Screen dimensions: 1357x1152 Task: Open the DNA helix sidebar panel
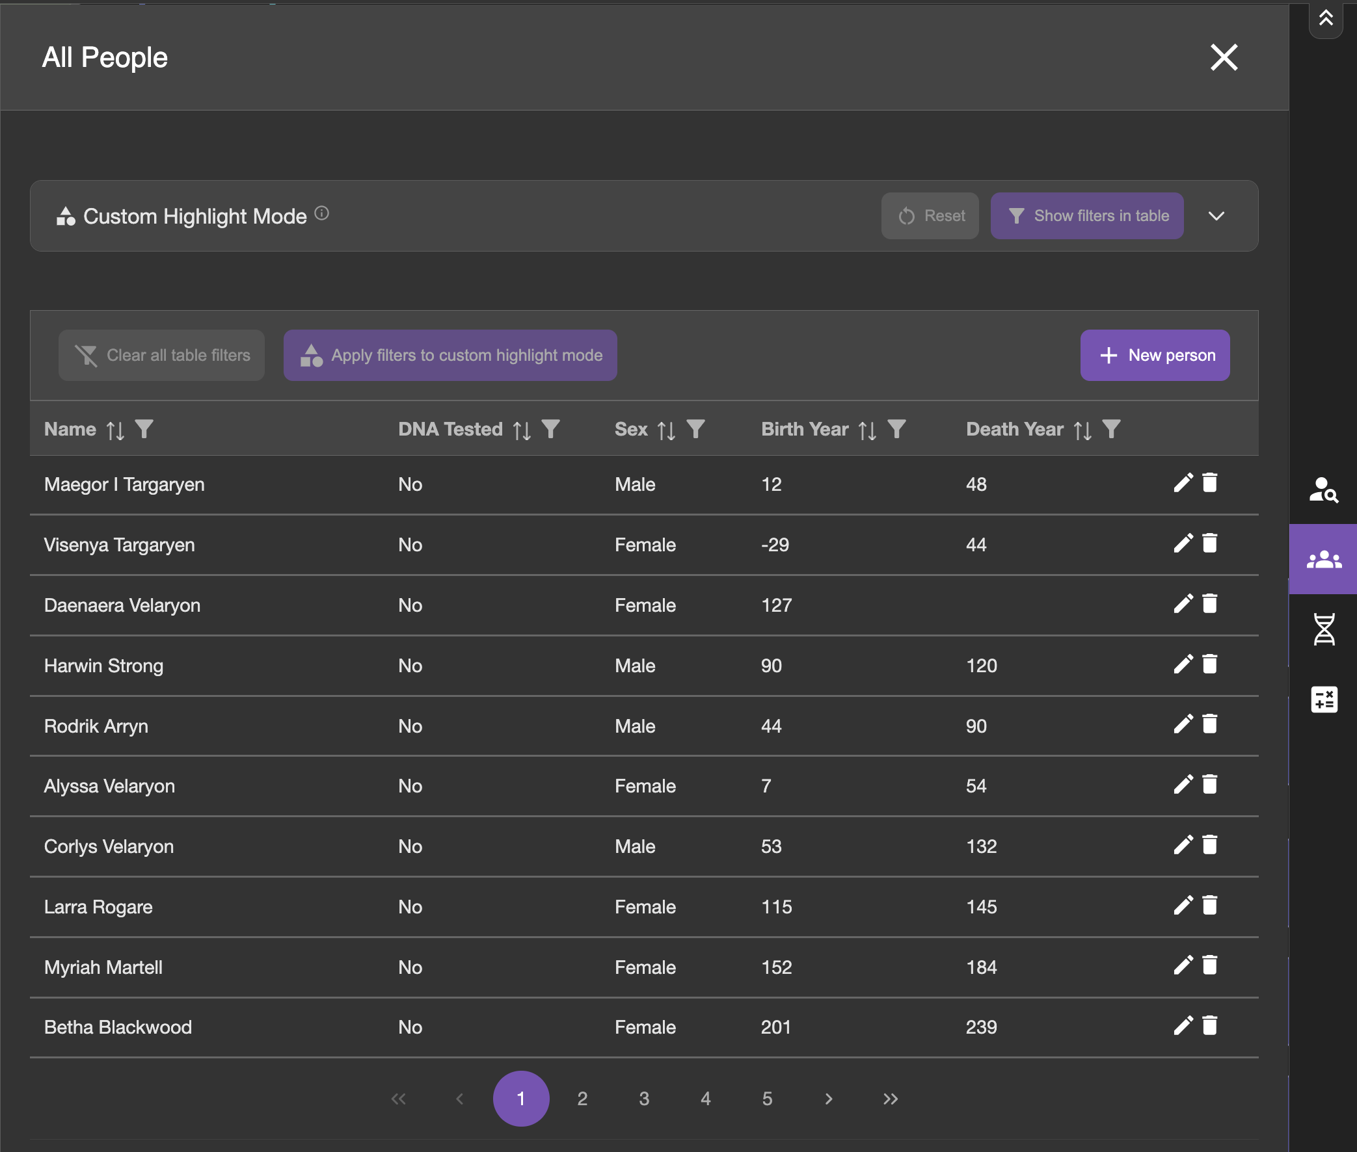coord(1323,629)
